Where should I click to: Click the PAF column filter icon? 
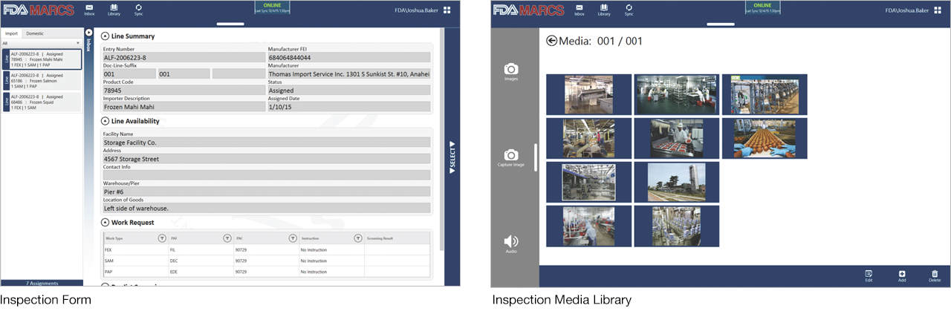227,238
